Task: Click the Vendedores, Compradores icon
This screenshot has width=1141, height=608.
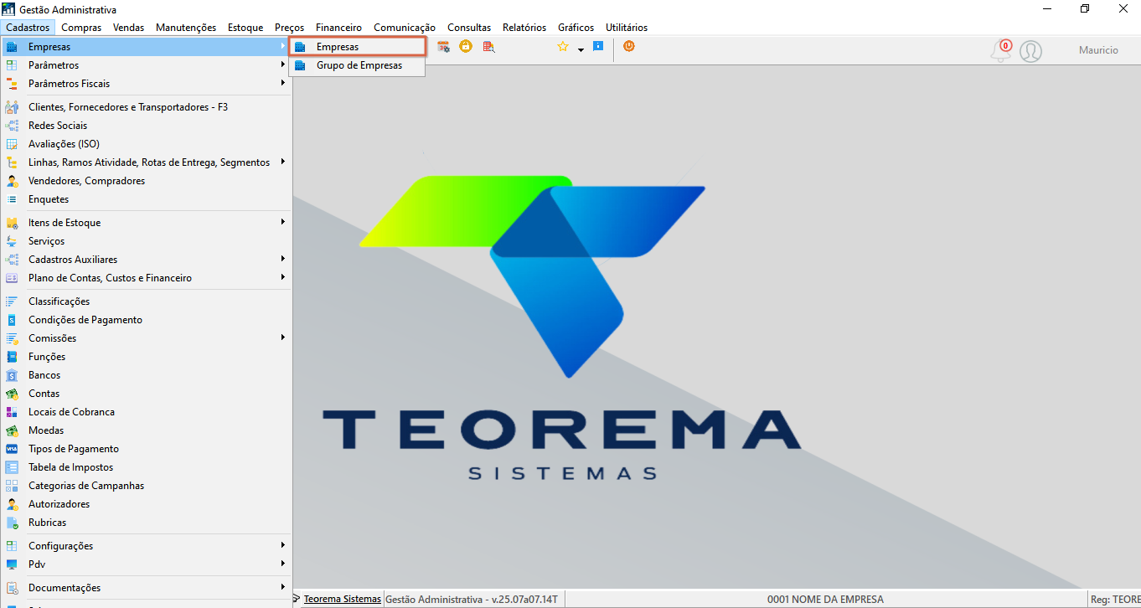Action: click(12, 181)
